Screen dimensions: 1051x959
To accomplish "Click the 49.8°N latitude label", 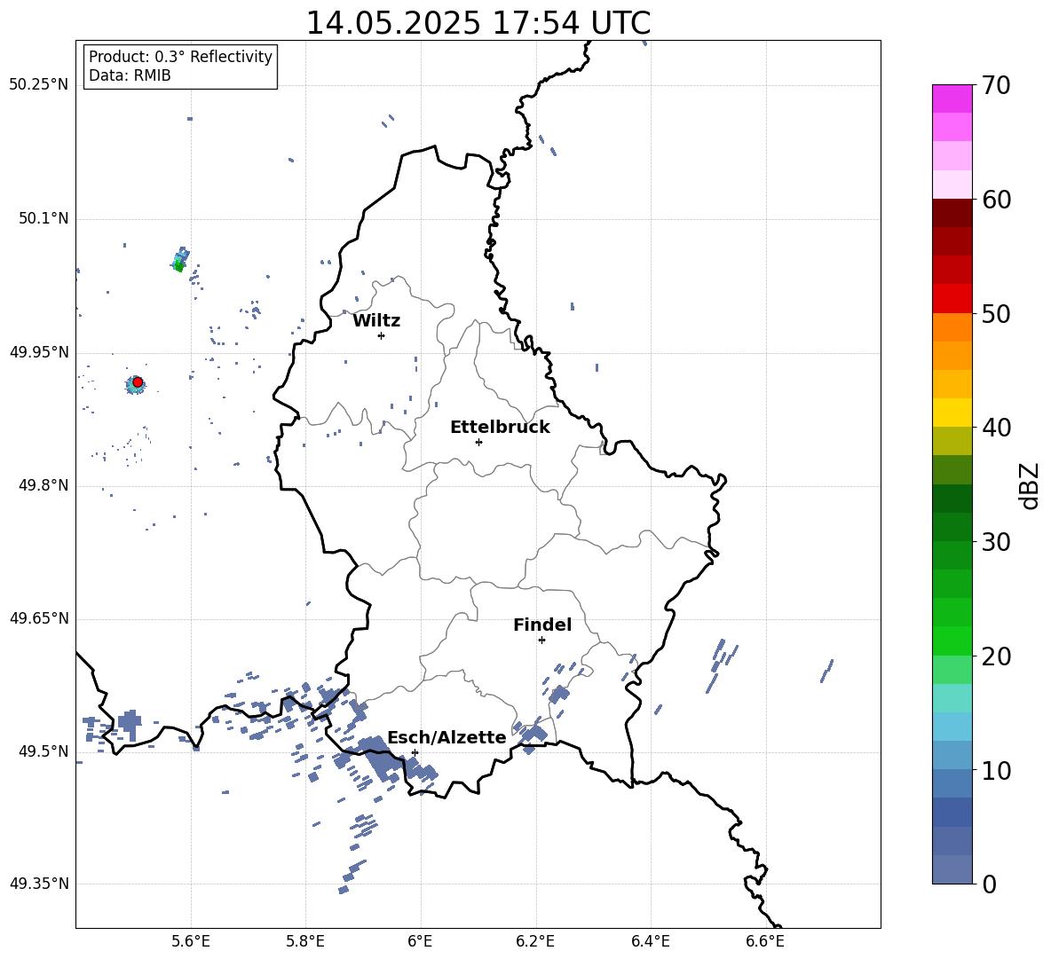I will pos(43,485).
